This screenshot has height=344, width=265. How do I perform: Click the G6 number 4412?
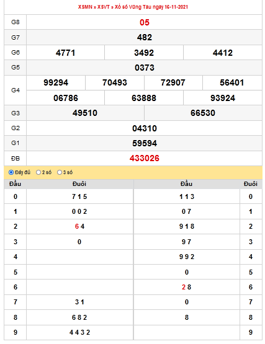click(x=223, y=53)
